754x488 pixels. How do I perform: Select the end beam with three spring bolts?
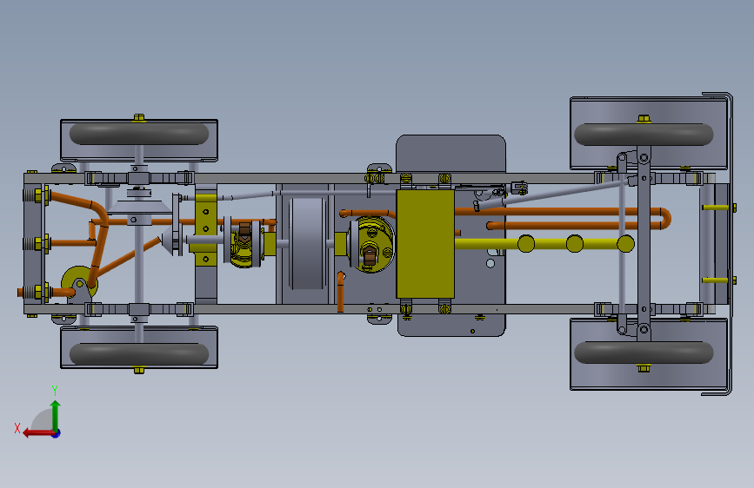pos(34,243)
